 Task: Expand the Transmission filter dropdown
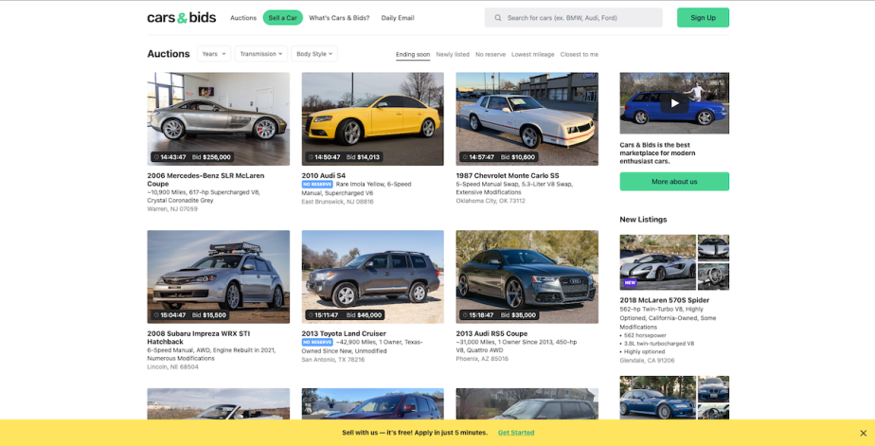pos(261,54)
